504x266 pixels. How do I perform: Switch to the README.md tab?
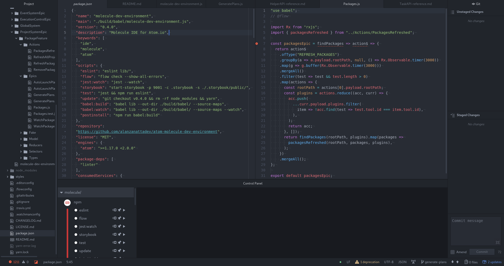coord(132,4)
